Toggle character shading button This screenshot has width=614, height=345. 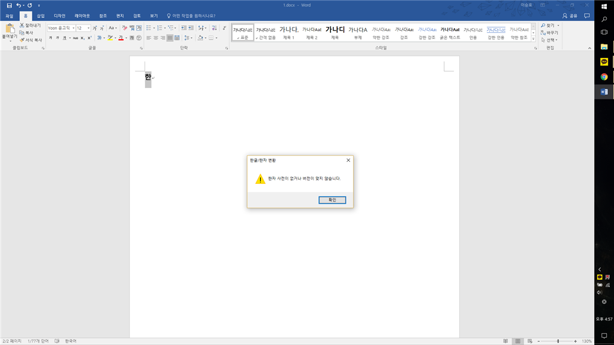click(132, 38)
